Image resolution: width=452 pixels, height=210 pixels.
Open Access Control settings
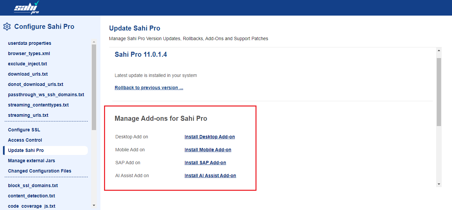click(x=25, y=140)
